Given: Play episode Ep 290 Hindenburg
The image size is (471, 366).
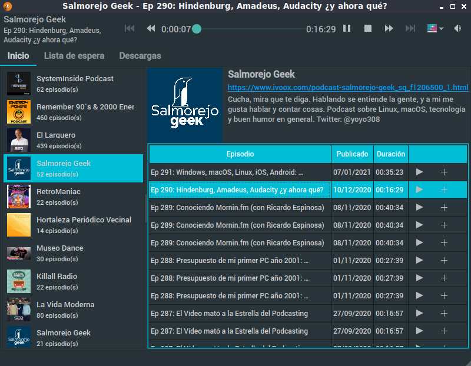Looking at the screenshot, I should pyautogui.click(x=420, y=189).
